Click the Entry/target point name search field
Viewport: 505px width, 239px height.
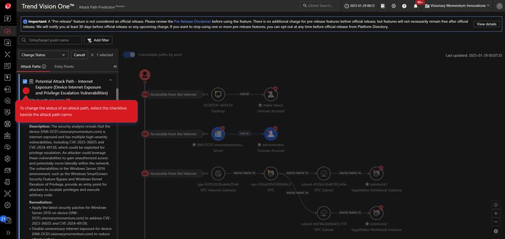50,40
